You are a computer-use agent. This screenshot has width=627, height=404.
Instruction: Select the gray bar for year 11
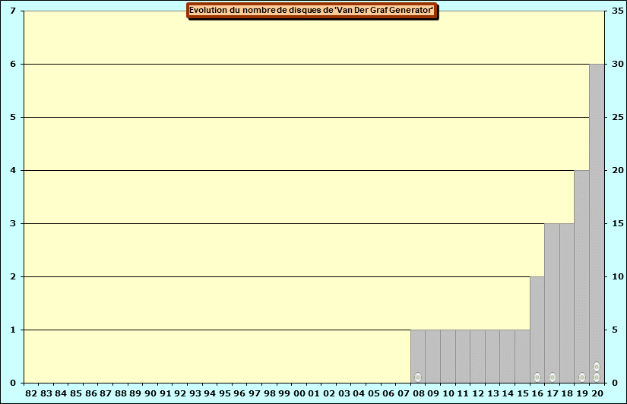463,356
